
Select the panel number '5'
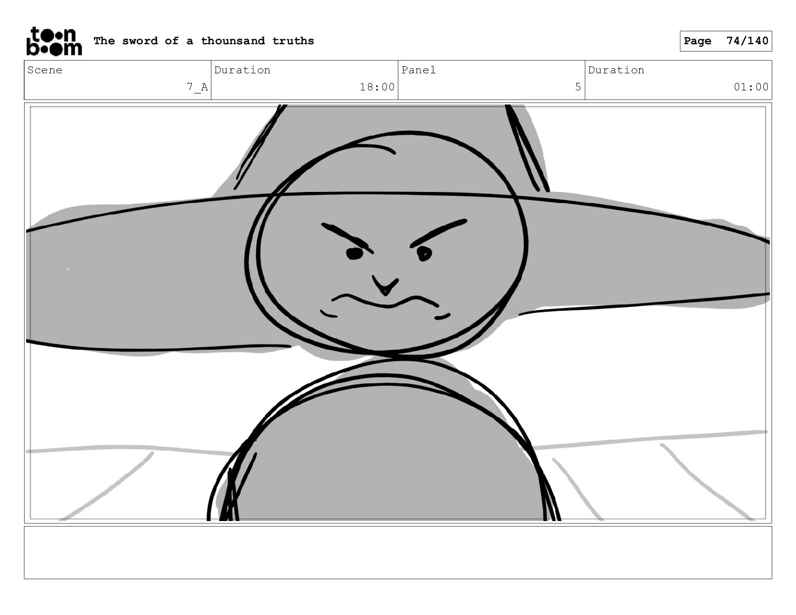click(578, 87)
